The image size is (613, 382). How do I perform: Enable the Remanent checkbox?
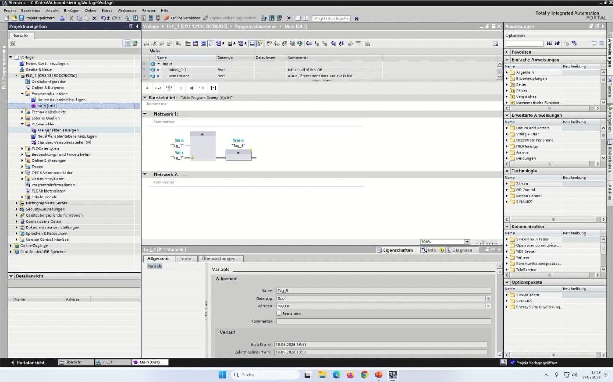point(279,313)
